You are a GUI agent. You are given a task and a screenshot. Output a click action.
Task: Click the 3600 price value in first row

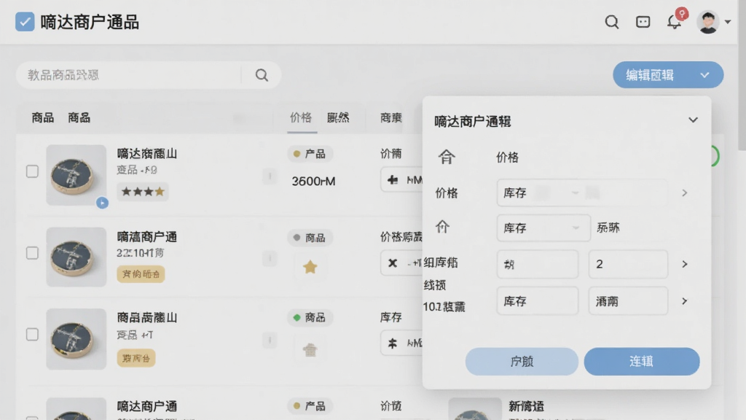[x=313, y=181]
